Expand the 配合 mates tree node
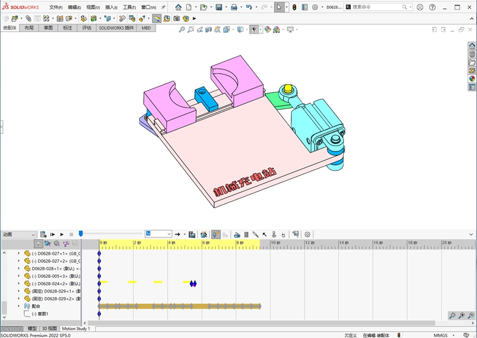 (x=19, y=306)
